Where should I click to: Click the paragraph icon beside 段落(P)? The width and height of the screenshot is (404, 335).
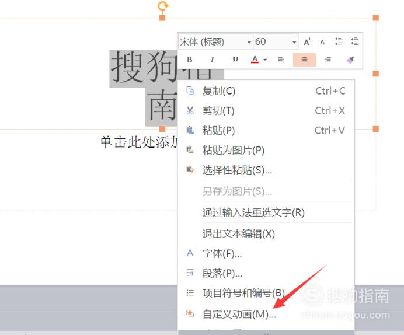click(x=190, y=273)
